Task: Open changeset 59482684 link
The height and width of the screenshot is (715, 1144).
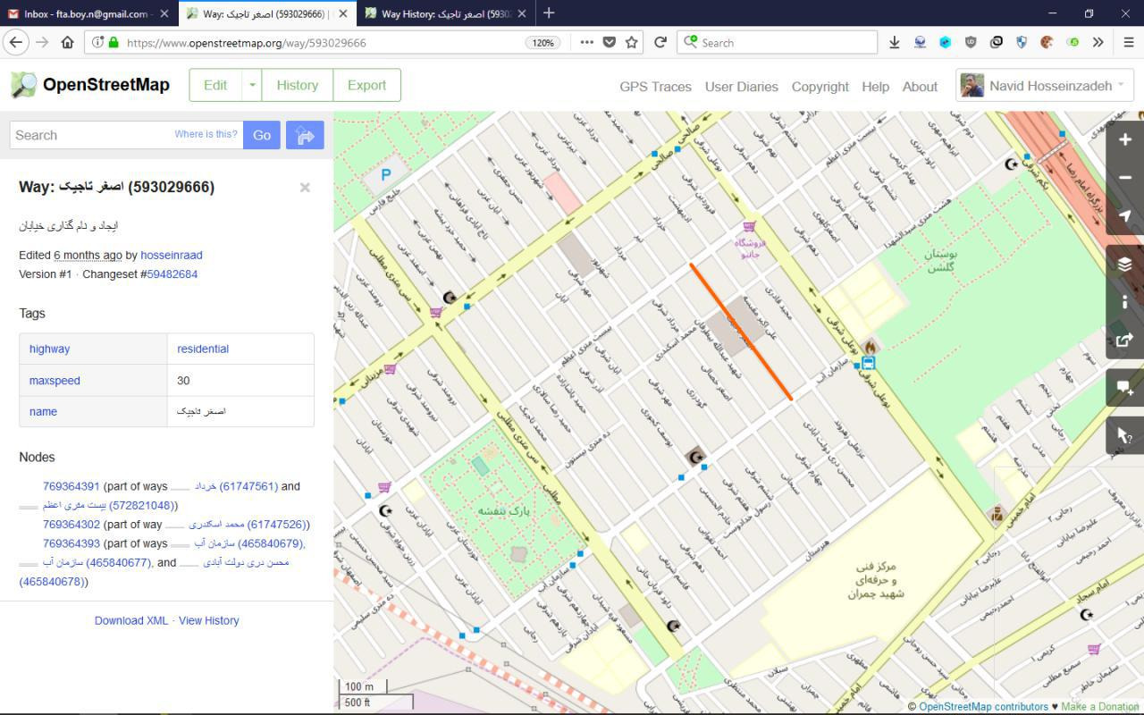Action: click(x=172, y=274)
